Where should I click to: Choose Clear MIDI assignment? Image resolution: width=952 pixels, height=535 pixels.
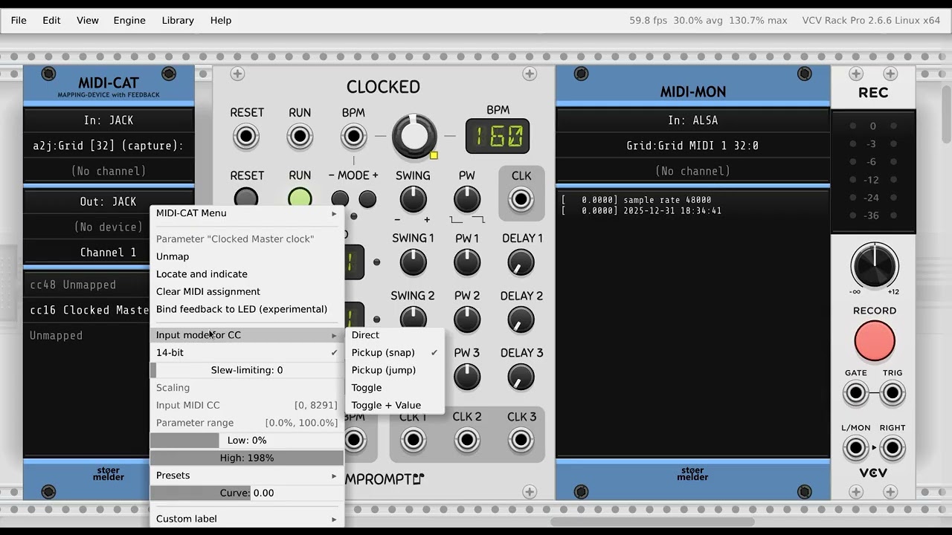pos(247,291)
